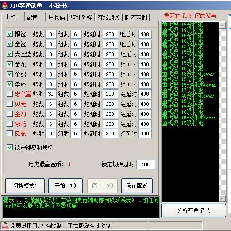The image size is (231, 231).
Task: Click 炮延时 field in 贝壳 row
Action: coord(110,104)
